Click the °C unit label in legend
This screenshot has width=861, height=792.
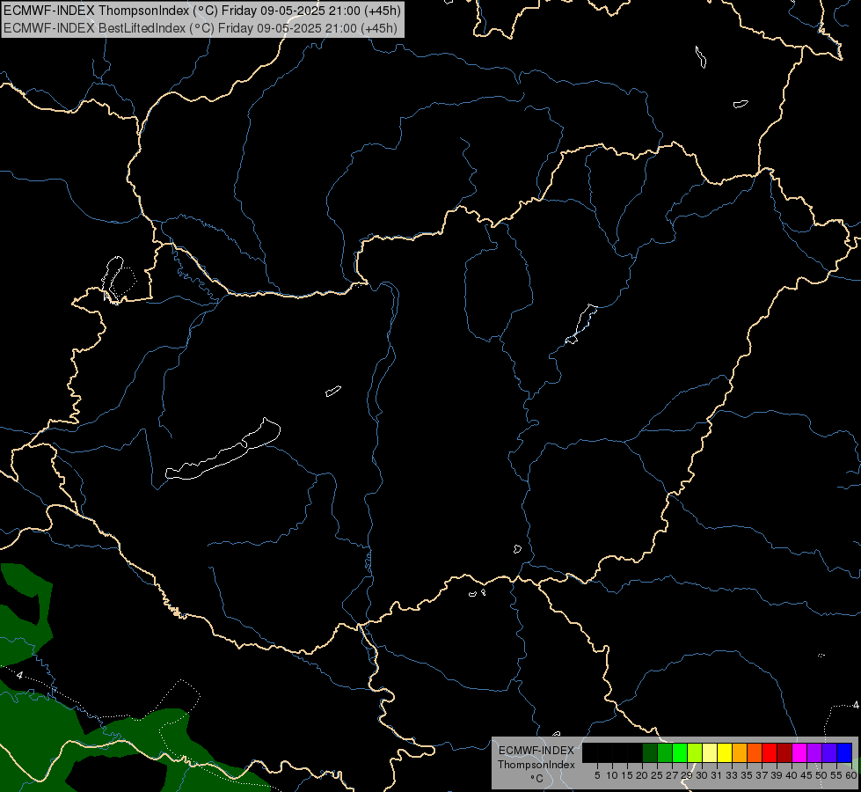[537, 779]
